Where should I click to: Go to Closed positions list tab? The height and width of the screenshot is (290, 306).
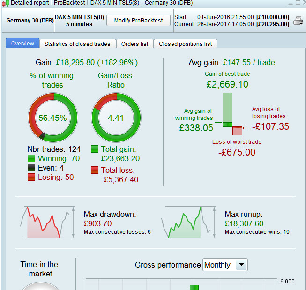185,44
